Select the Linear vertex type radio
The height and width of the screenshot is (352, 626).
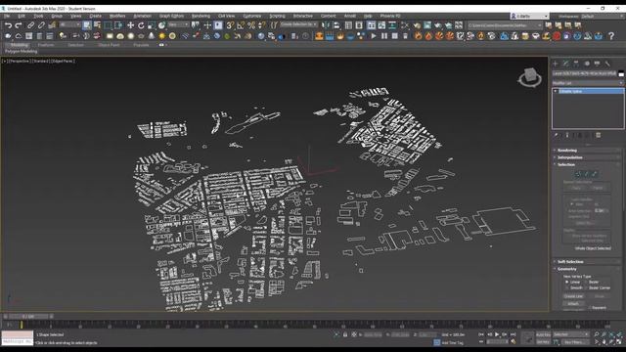(x=567, y=282)
